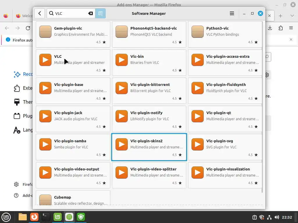Screen dimensions: 298x223
Task: Toggle search in descriptions button
Action: [x=100, y=13]
